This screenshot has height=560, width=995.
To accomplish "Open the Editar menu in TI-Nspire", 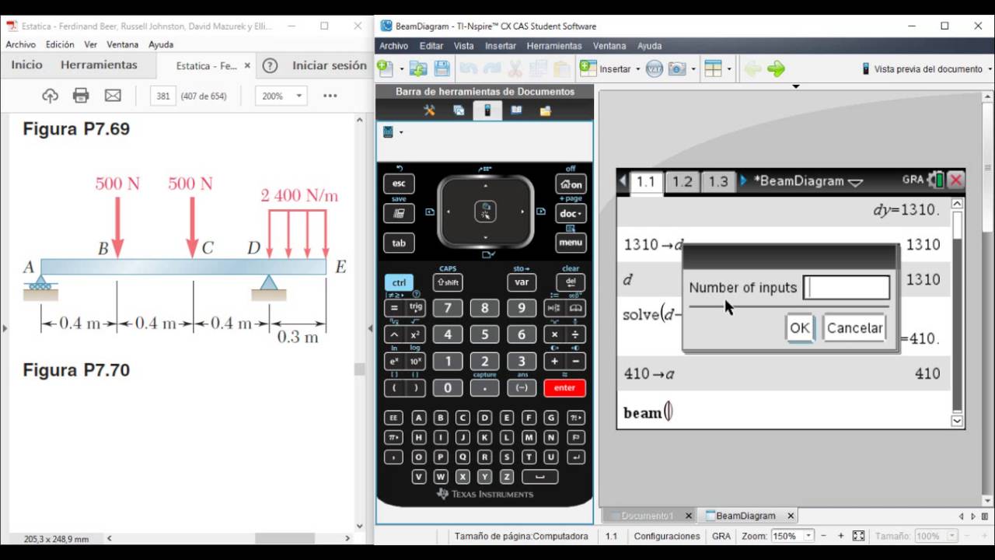I will pyautogui.click(x=431, y=46).
